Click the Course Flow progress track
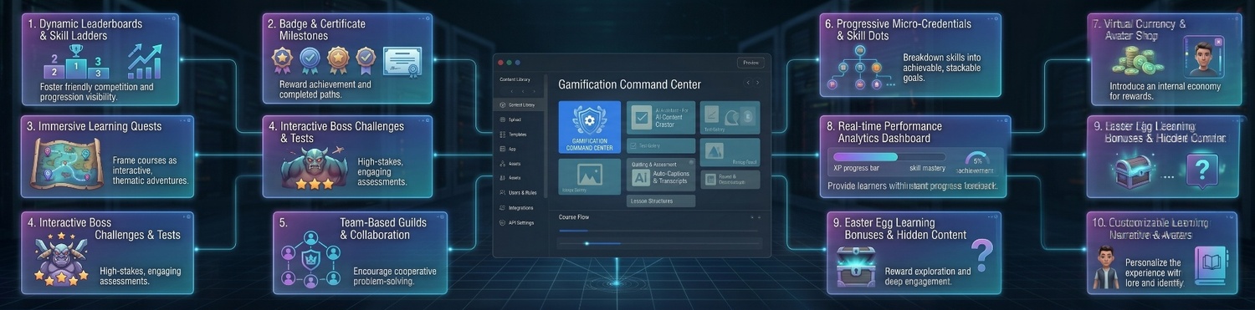The height and width of the screenshot is (310, 1255). coord(659,231)
